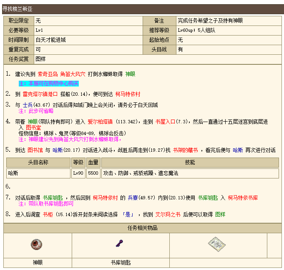Screen dimensions: 284x270
Task: Click the 哈斯 boss name cell
Action: (x=38, y=173)
